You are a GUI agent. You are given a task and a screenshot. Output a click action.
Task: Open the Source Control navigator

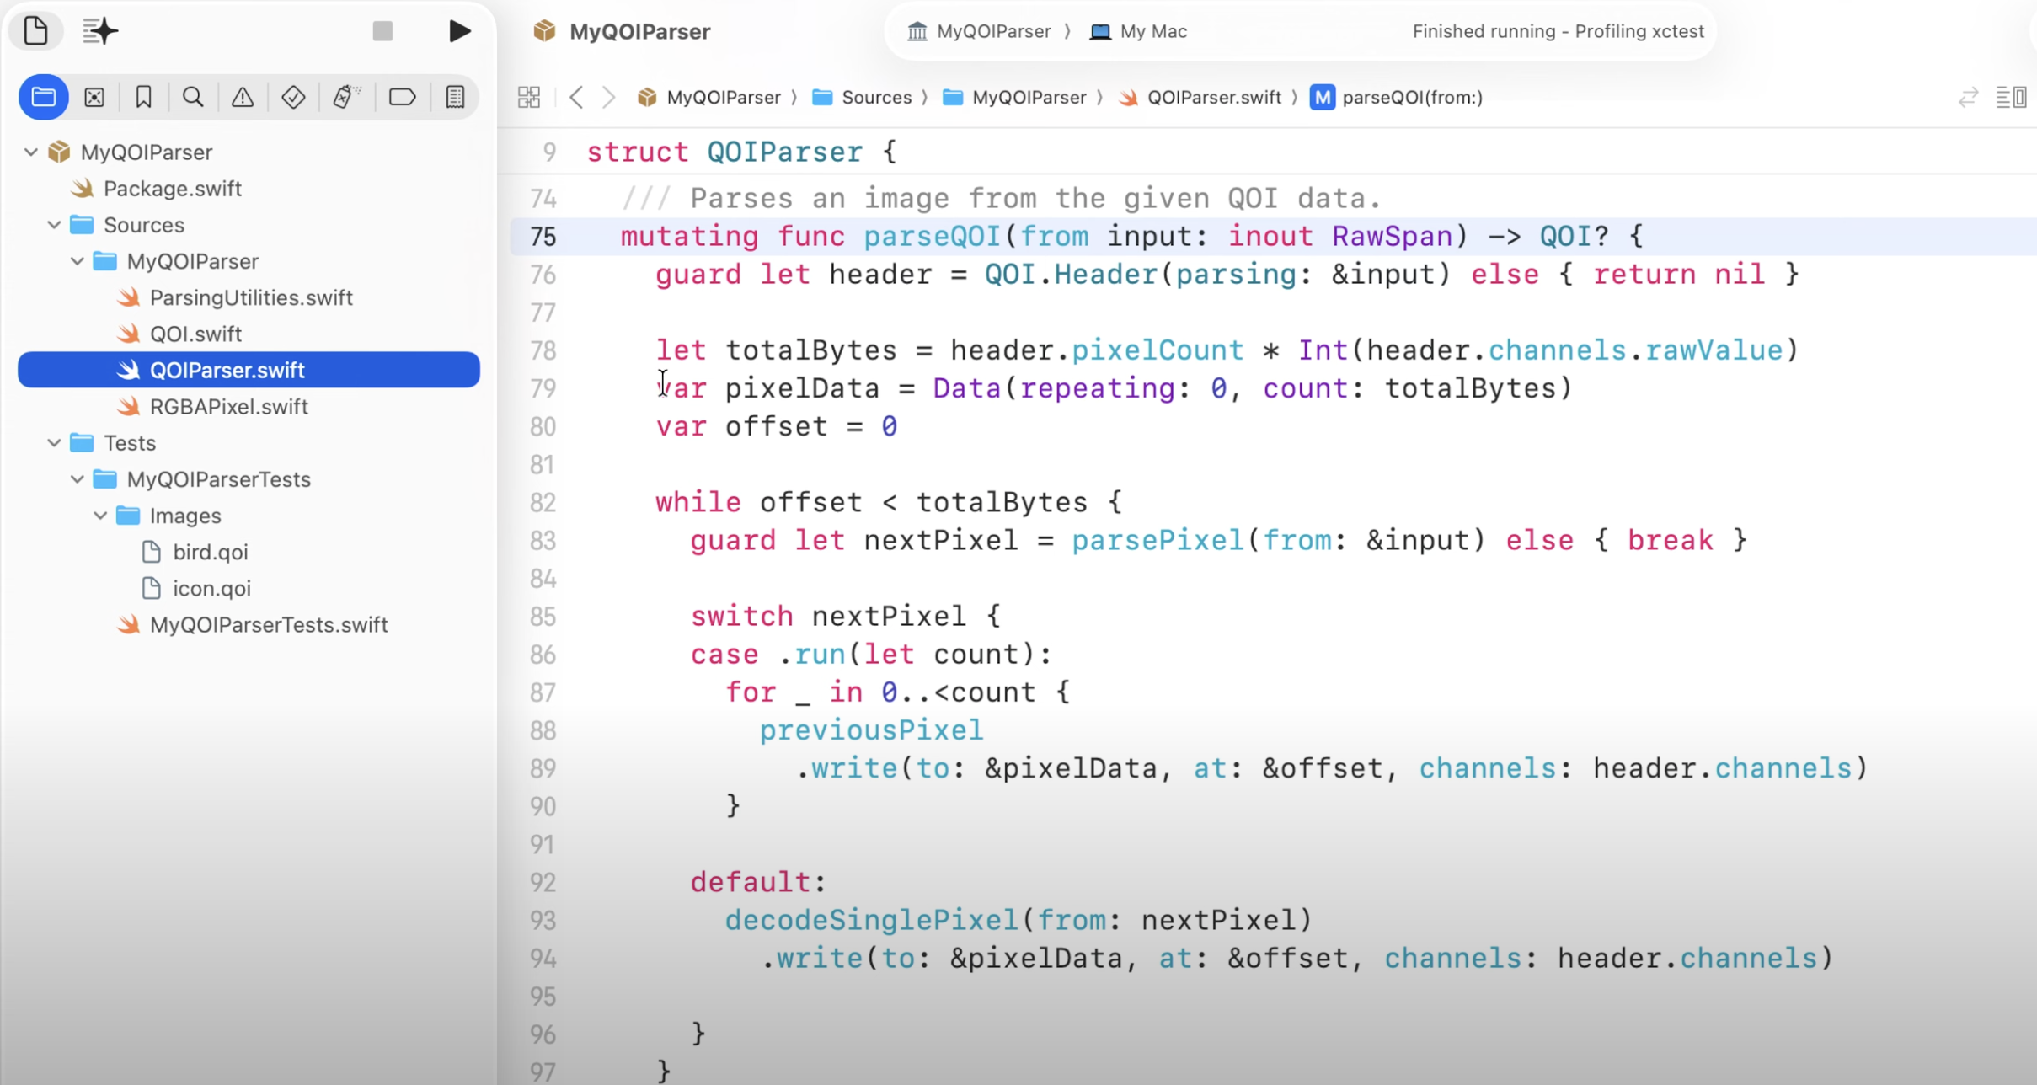pos(94,97)
